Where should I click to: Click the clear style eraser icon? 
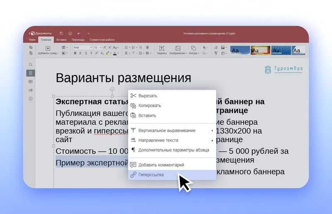coord(216,47)
